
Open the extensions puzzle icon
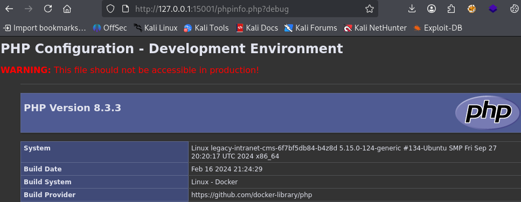[451, 9]
